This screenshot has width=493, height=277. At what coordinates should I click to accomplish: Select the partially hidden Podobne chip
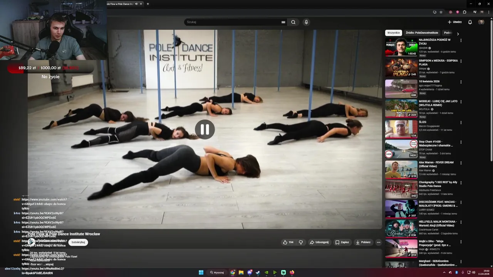pos(448,33)
